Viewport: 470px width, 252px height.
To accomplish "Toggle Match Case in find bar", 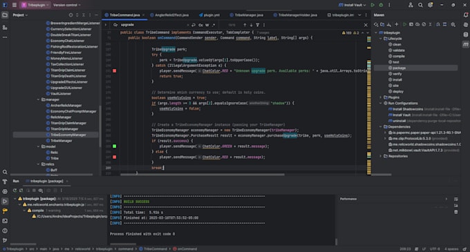I will tap(200, 25).
